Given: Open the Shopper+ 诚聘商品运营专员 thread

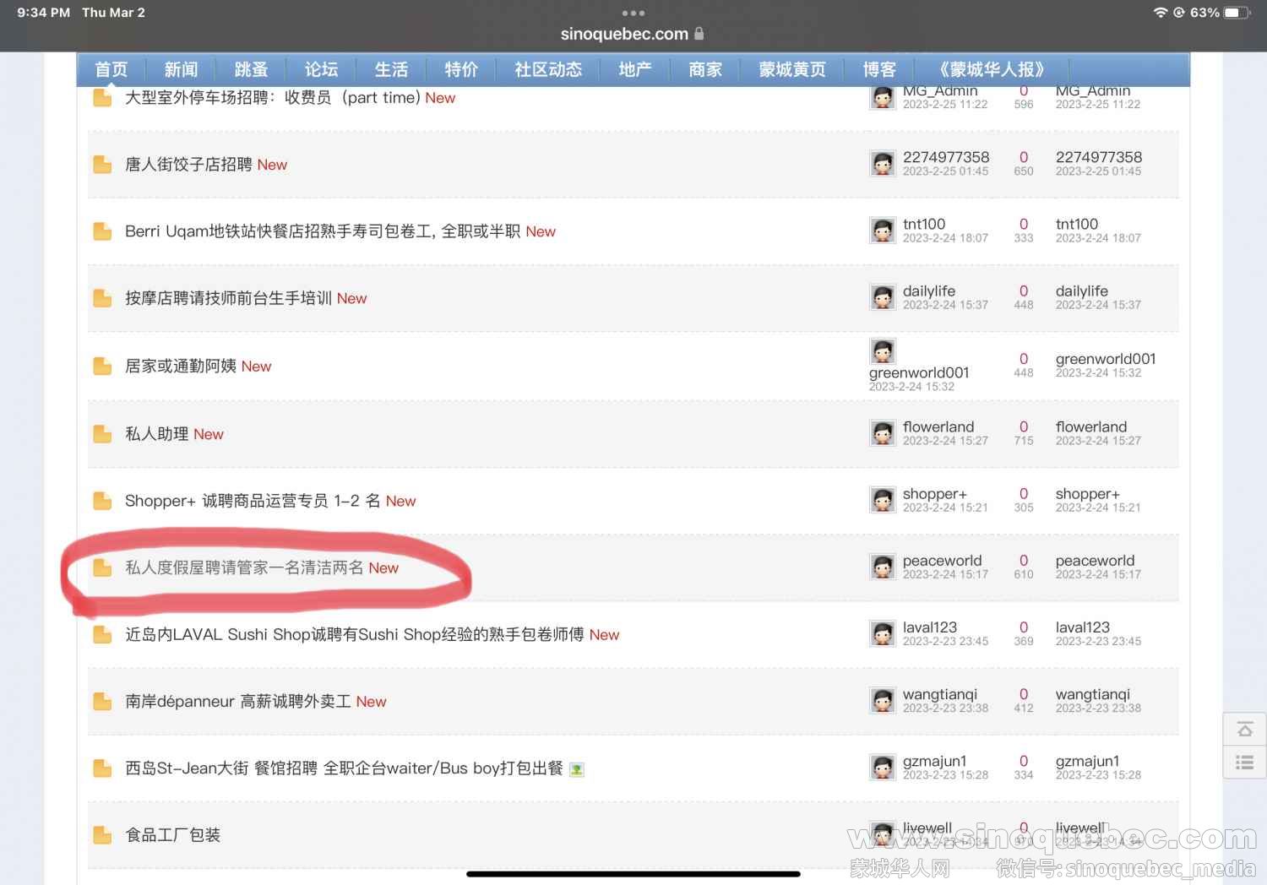Looking at the screenshot, I should click(252, 501).
